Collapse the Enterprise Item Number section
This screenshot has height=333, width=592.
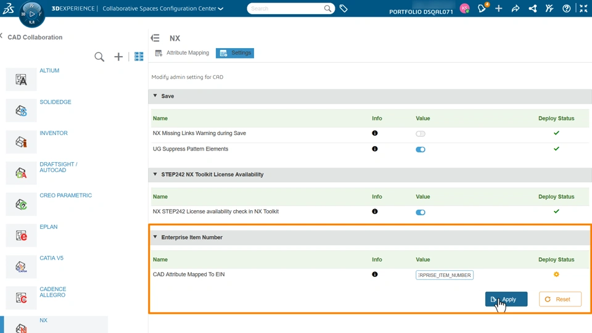tap(155, 237)
